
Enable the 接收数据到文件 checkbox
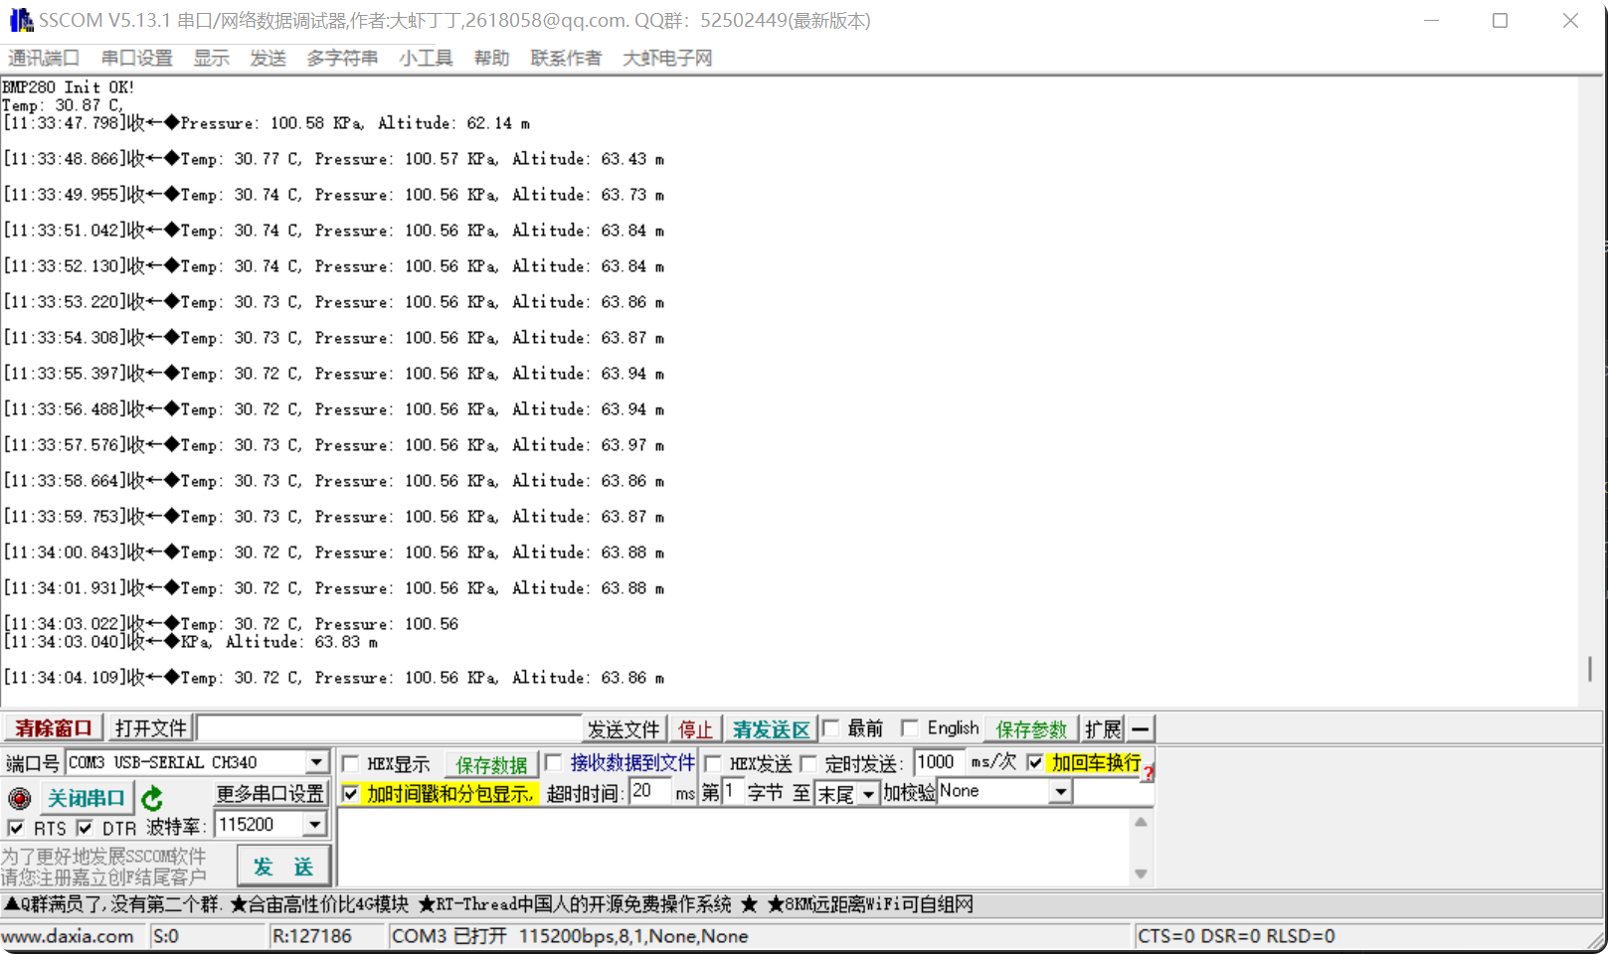[554, 762]
